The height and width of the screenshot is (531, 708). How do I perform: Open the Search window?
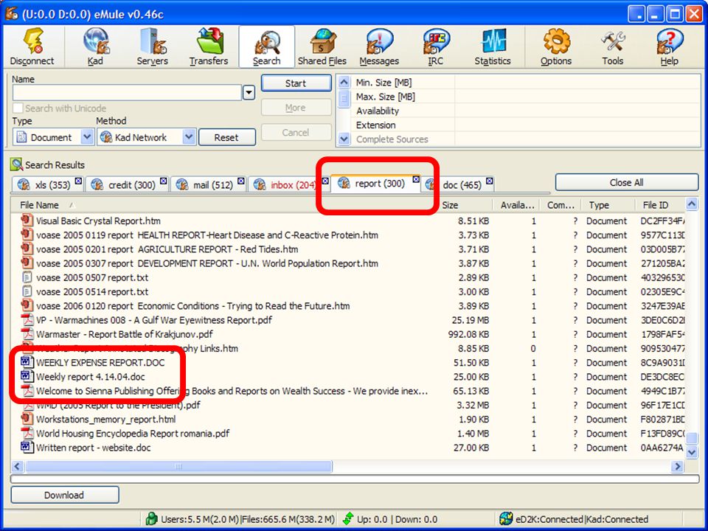(267, 46)
